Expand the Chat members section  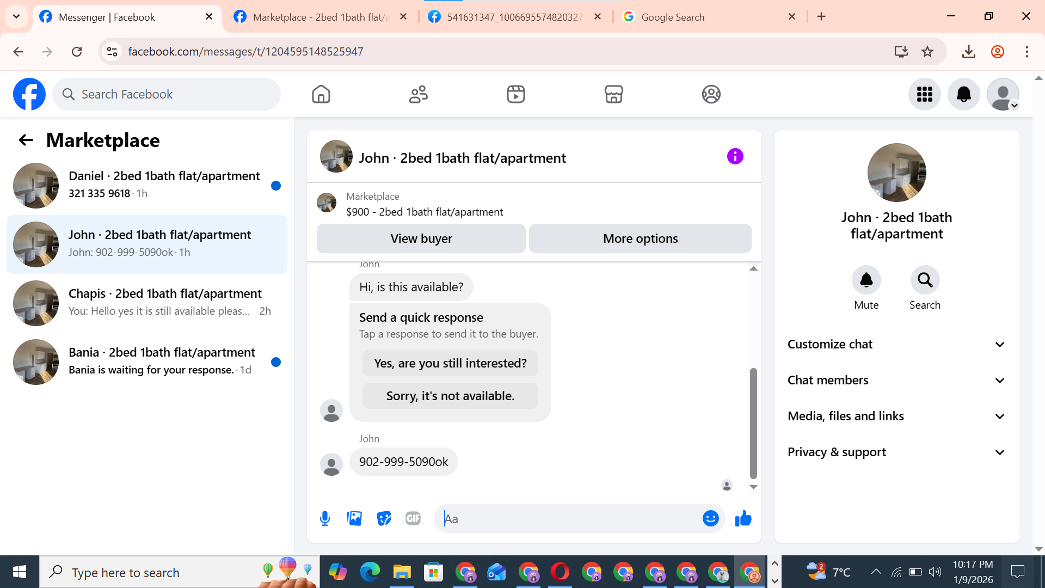pyautogui.click(x=896, y=380)
